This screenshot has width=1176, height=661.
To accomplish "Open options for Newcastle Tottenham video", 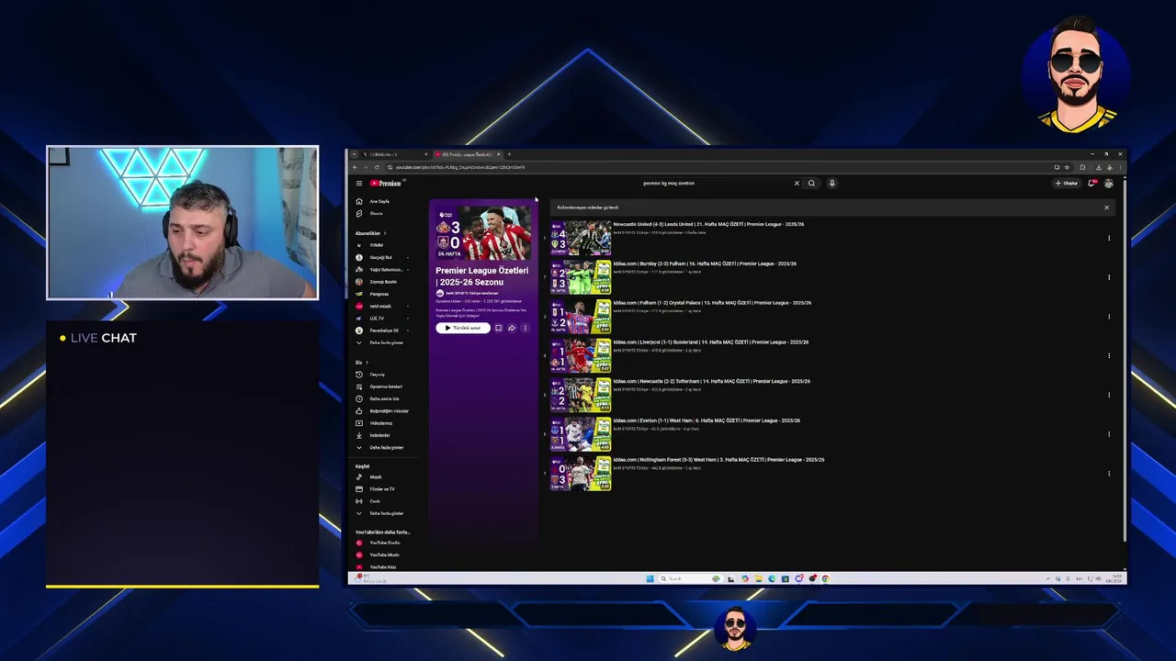I will point(1109,396).
